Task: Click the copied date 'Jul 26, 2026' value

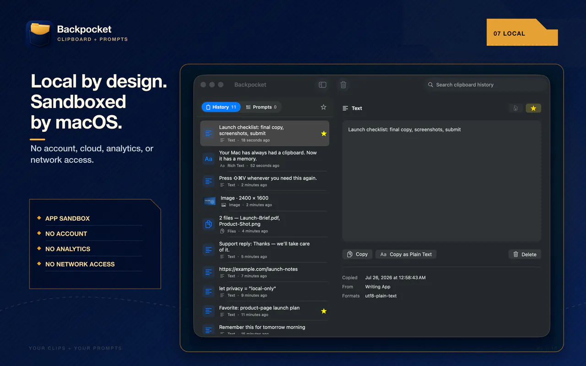Action: click(395, 278)
